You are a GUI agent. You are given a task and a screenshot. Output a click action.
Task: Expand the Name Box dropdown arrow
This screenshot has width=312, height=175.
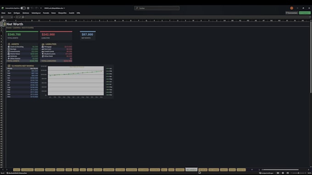click(x=12, y=17)
